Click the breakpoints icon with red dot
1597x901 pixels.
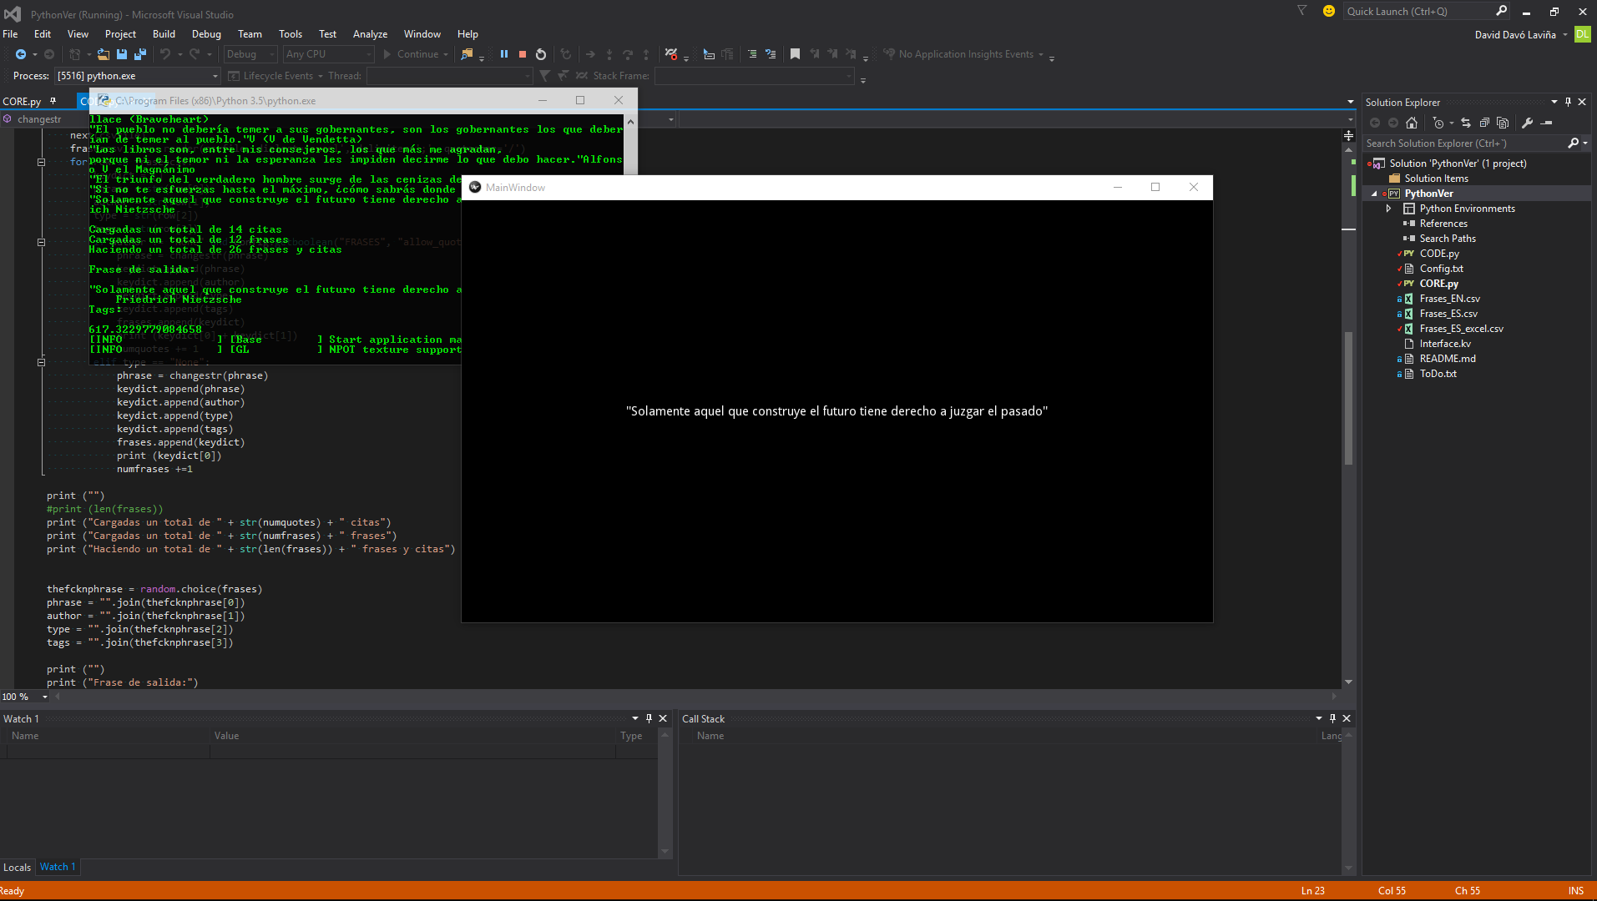tap(671, 54)
